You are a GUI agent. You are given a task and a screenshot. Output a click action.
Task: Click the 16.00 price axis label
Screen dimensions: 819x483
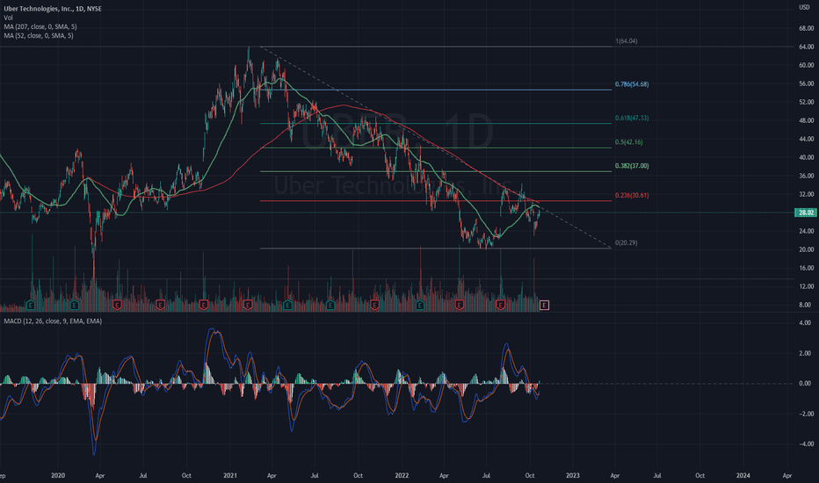[x=806, y=268]
